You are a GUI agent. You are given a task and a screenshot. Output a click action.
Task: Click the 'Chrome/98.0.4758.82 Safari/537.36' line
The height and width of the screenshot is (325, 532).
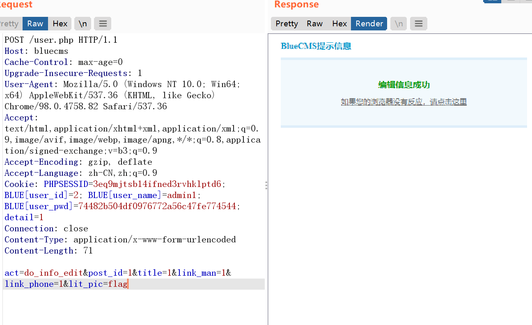(x=86, y=106)
